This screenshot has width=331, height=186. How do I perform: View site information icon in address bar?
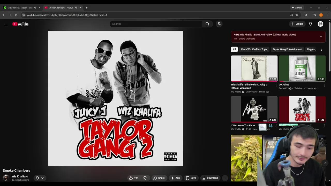click(24, 15)
